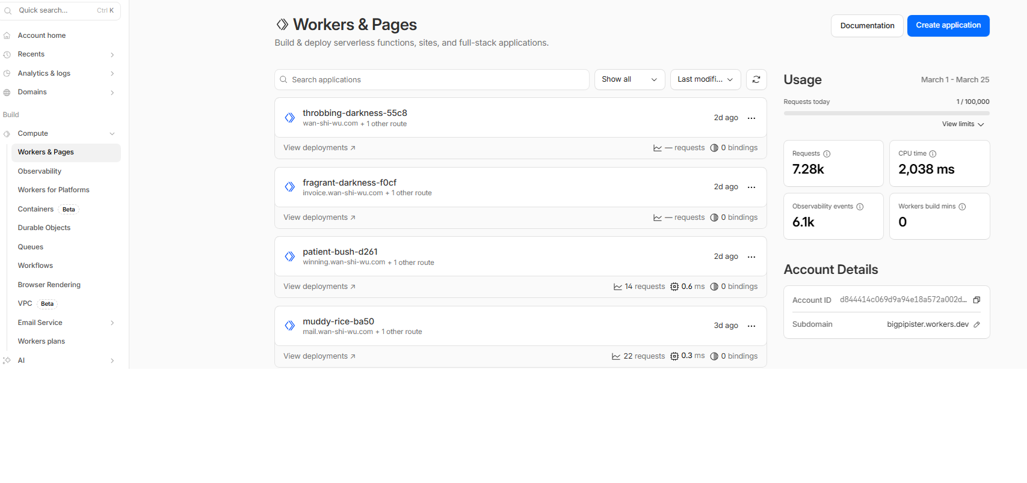Screen dimensions: 1027x483
Task: Click the worker icon beside fragrant-darkness-f0cf
Action: click(290, 187)
